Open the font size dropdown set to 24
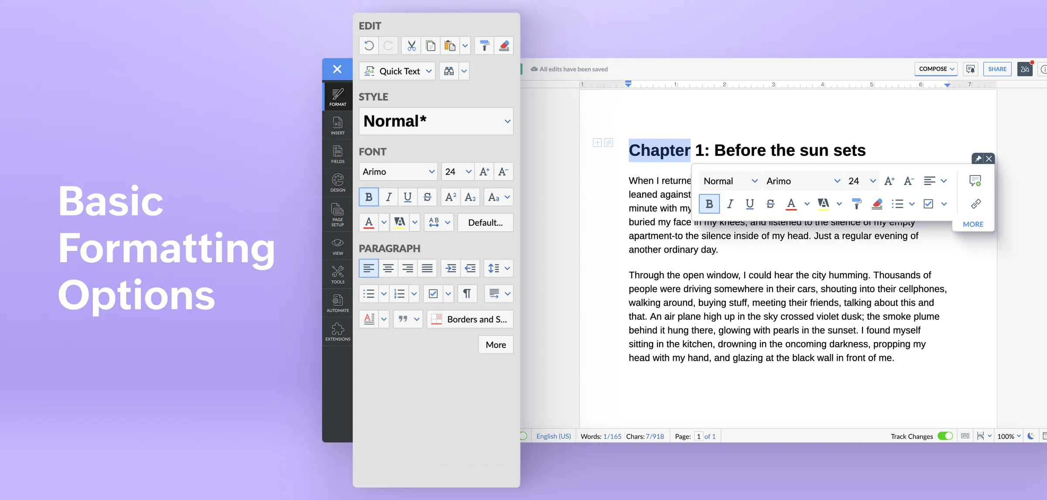The width and height of the screenshot is (1047, 500). (457, 171)
